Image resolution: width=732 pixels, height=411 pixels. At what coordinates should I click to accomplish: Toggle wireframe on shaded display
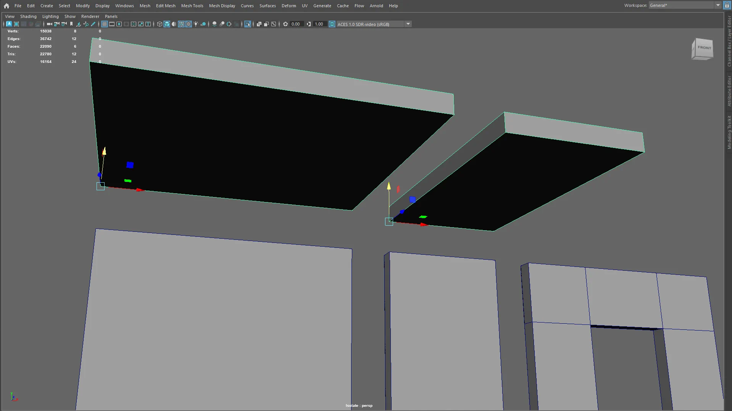[x=181, y=24]
